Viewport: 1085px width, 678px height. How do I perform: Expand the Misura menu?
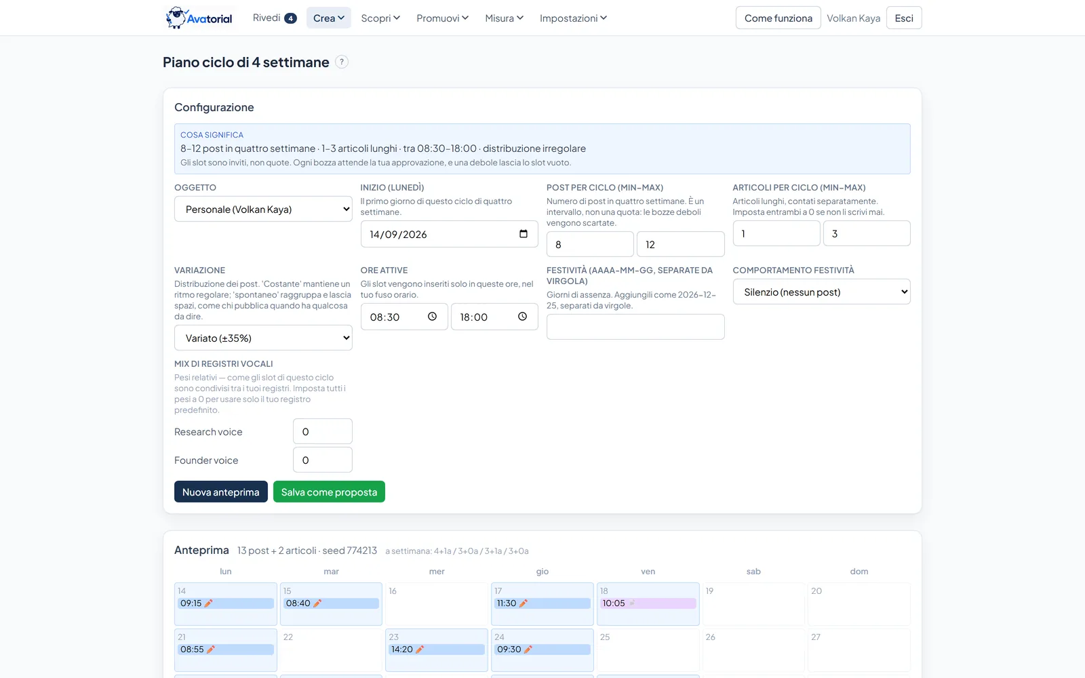tap(505, 18)
